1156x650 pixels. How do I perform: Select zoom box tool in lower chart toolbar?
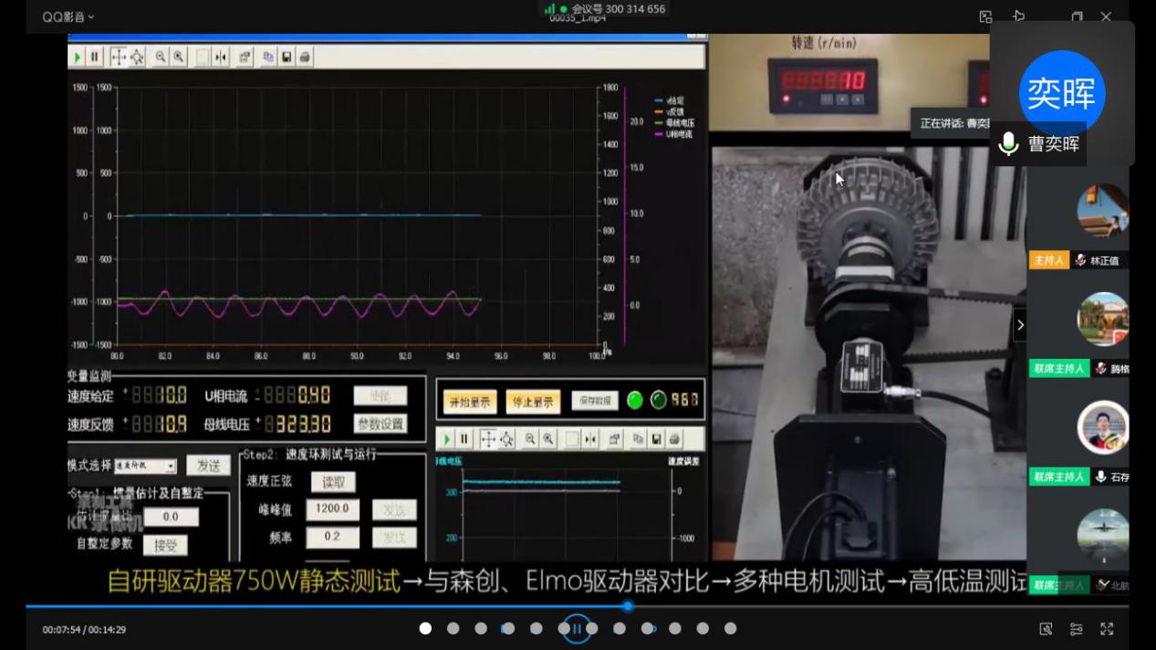pyautogui.click(x=572, y=439)
